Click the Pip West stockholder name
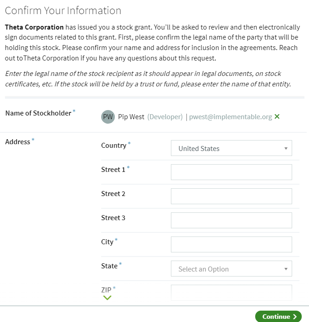 (131, 117)
